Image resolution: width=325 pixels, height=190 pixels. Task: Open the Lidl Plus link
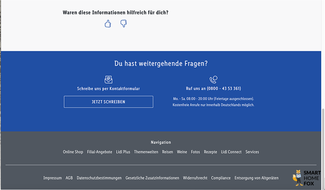123,152
